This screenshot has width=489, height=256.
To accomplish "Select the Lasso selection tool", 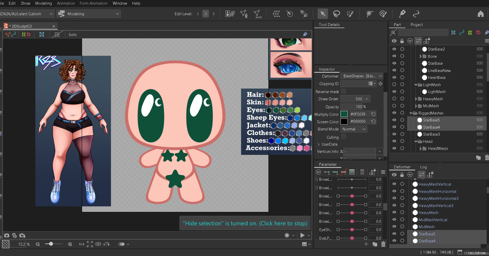I will pyautogui.click(x=336, y=14).
